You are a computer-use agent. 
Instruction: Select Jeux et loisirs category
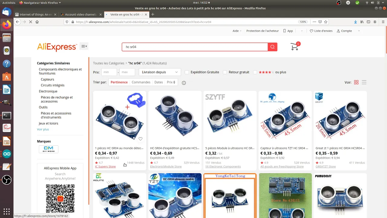48,124
